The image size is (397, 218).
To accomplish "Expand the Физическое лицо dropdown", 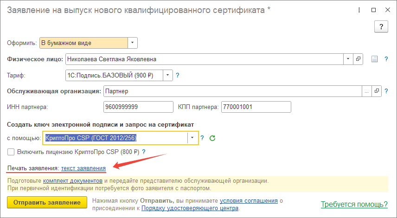I will [348, 59].
